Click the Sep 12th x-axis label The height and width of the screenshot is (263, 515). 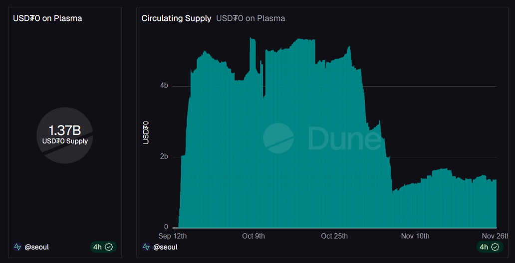click(x=173, y=236)
